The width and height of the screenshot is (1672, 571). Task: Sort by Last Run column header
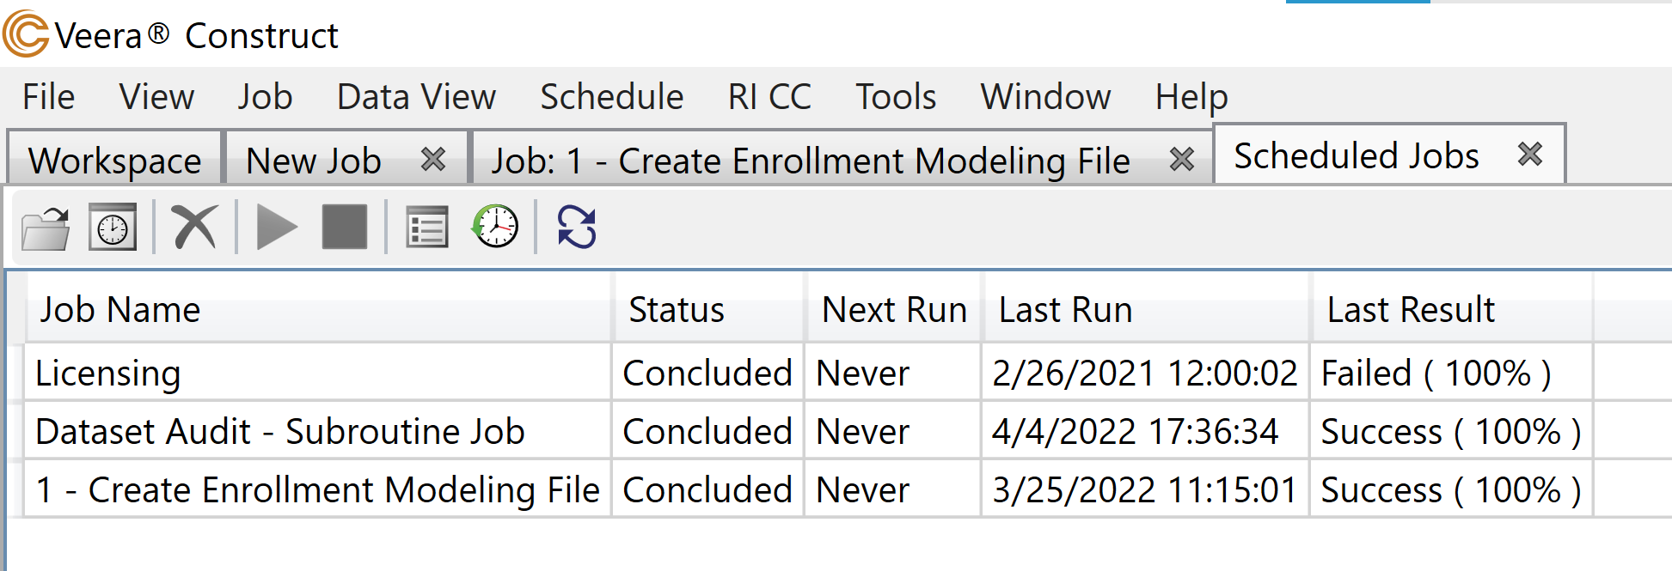click(x=1147, y=309)
